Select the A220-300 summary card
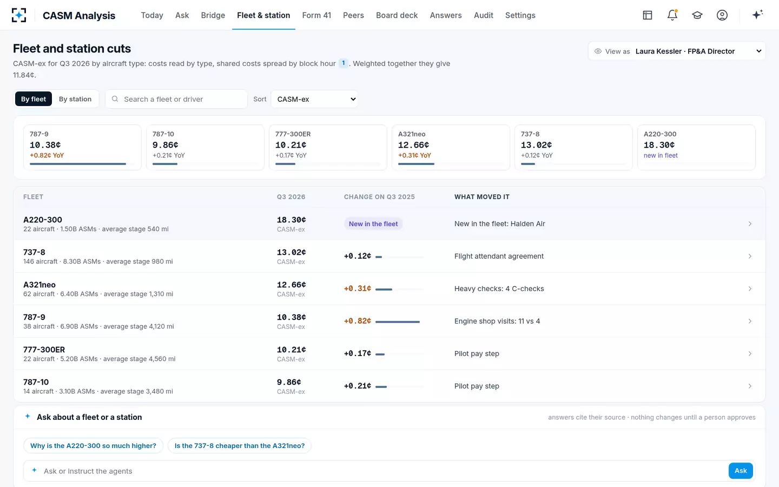The image size is (779, 487). point(696,148)
